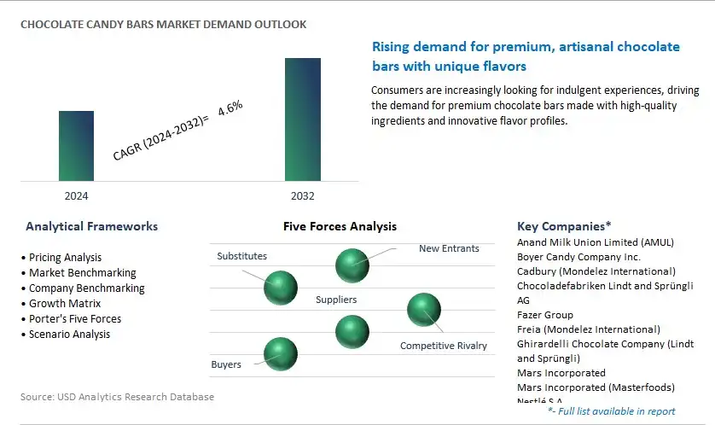Click the green sphere beside Substitutes label

281,288
